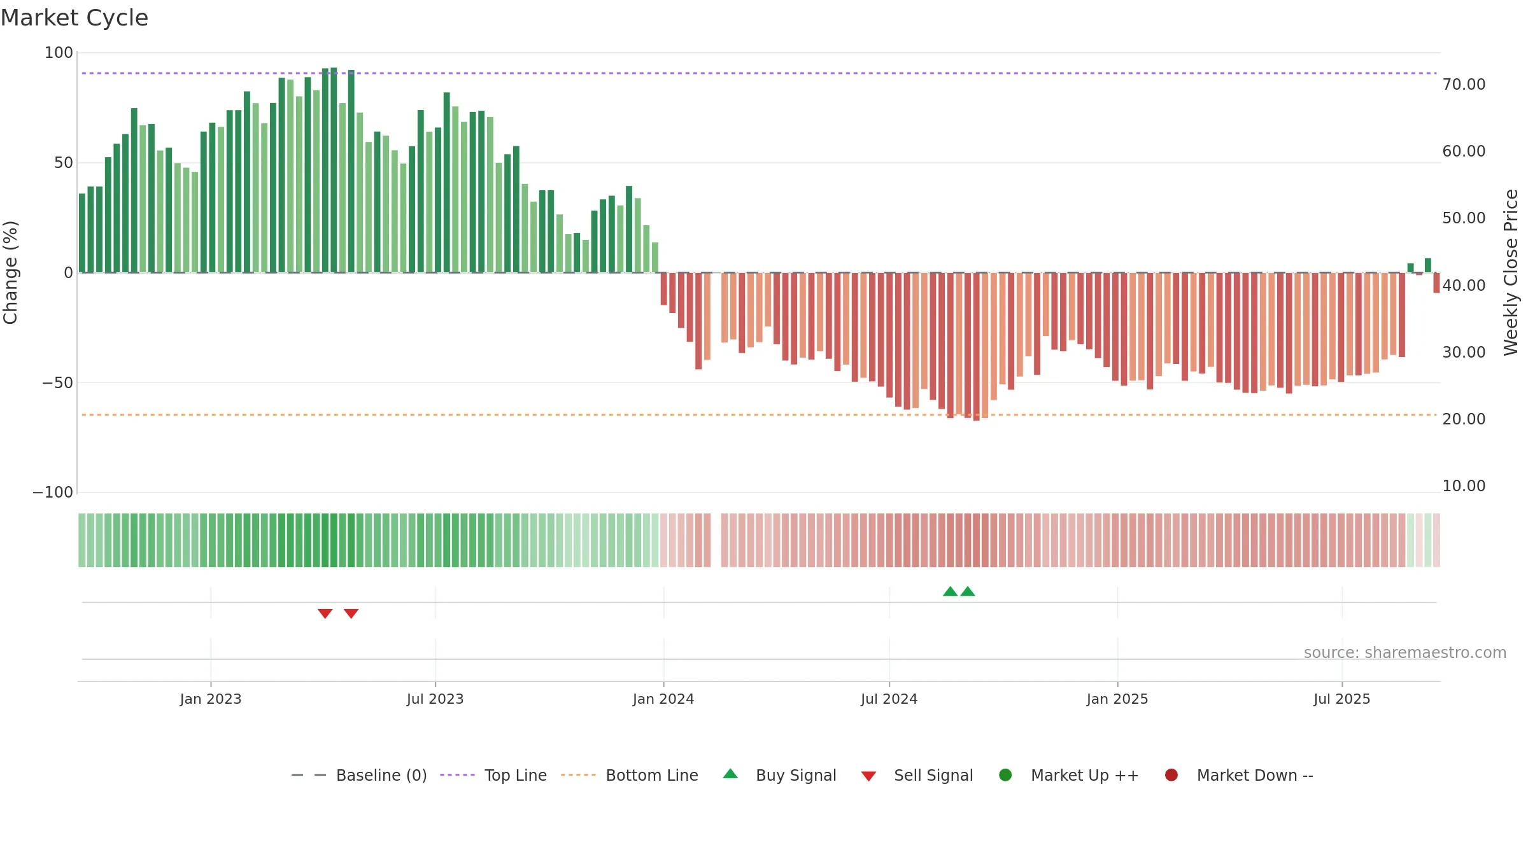
Task: Select the first buy signal marker after Jul 2024
Action: coord(950,591)
